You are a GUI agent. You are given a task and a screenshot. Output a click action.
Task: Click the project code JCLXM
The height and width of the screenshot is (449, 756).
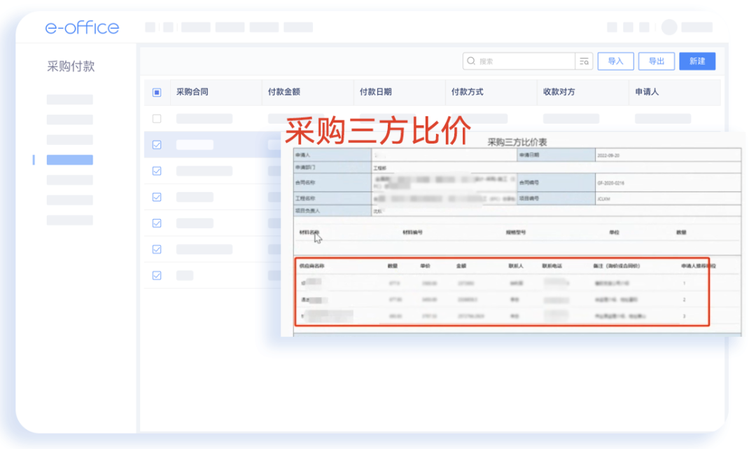click(x=603, y=199)
